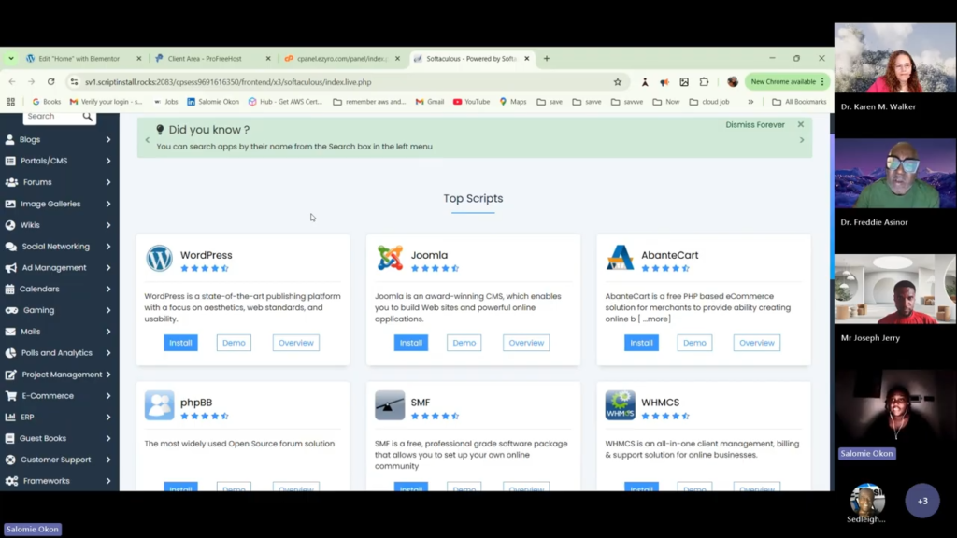Click the WordPress logo icon
The width and height of the screenshot is (957, 538).
tap(159, 259)
